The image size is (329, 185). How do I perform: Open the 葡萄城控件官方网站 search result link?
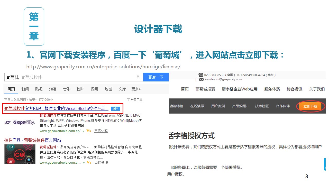56,108
